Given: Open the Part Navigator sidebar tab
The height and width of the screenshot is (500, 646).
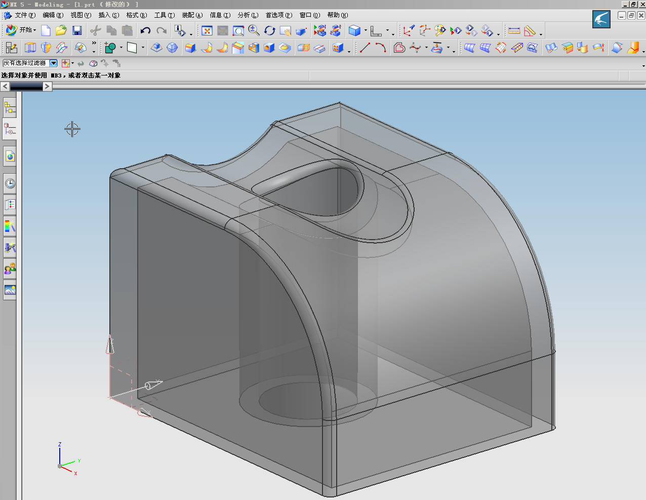Looking at the screenshot, I should tap(10, 130).
